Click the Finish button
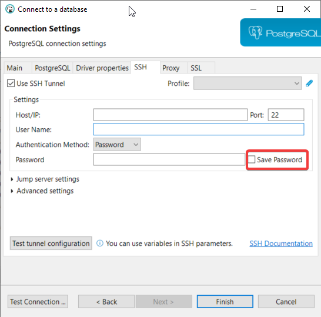321x317 pixels. pyautogui.click(x=225, y=302)
